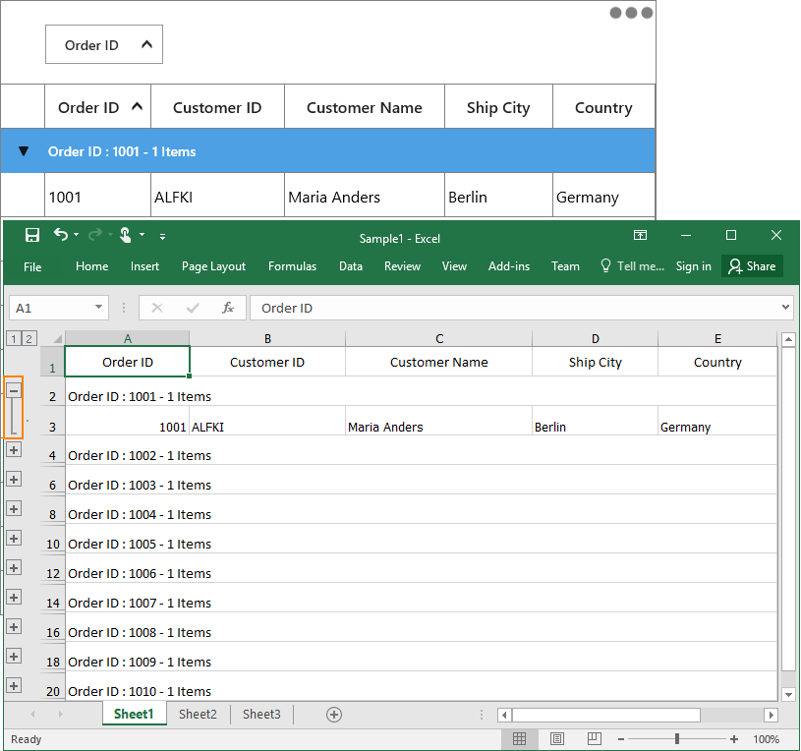801x751 pixels.
Task: Zoom out with the minus button
Action: (621, 739)
